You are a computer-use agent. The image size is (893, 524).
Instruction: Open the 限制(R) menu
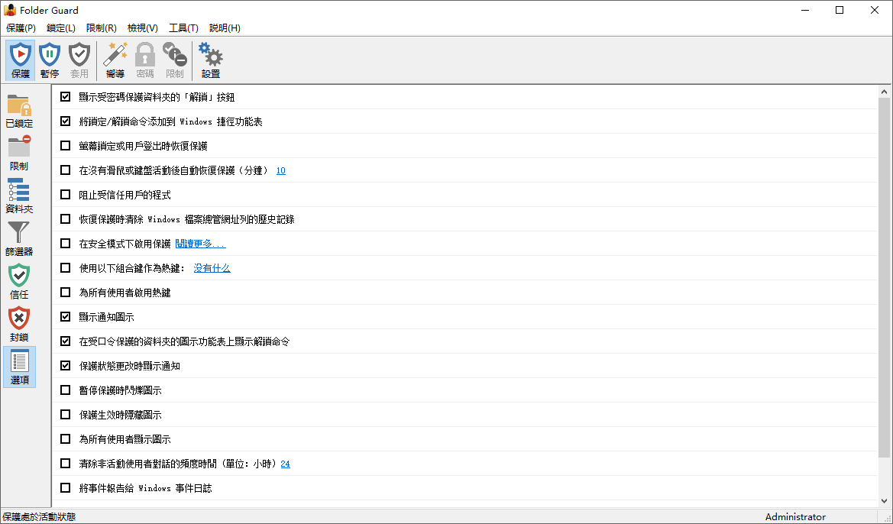point(102,28)
